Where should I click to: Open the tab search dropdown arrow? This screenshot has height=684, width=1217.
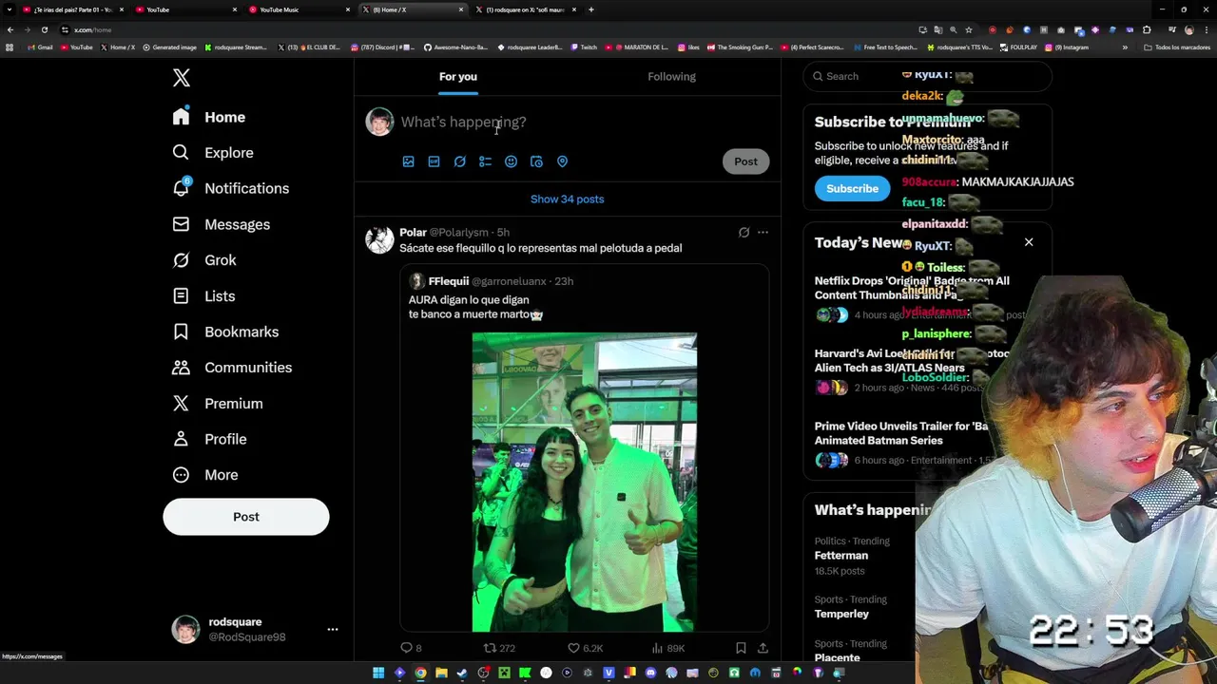point(10,9)
